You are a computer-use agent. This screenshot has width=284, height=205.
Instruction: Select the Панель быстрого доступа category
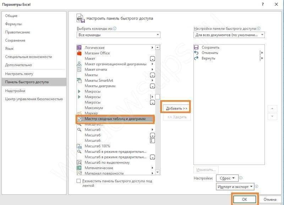pos(34,82)
